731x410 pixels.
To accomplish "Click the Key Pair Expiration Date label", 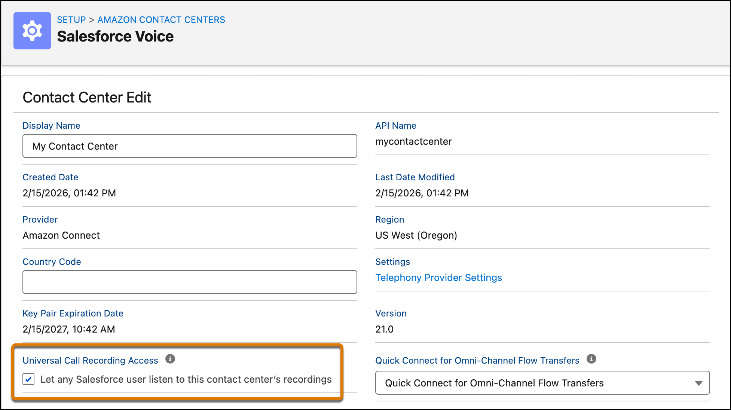I will pyautogui.click(x=73, y=313).
